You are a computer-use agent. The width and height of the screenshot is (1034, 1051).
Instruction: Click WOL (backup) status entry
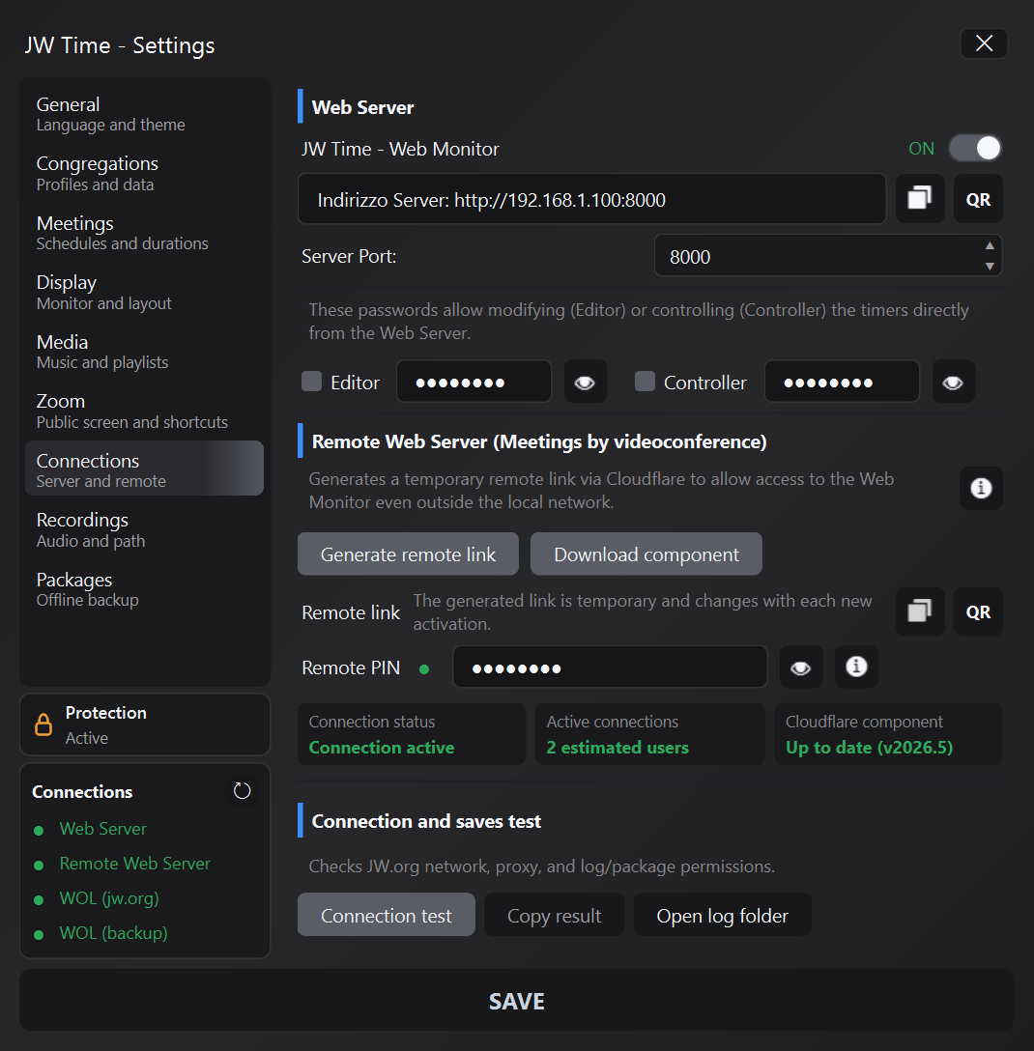(x=113, y=933)
